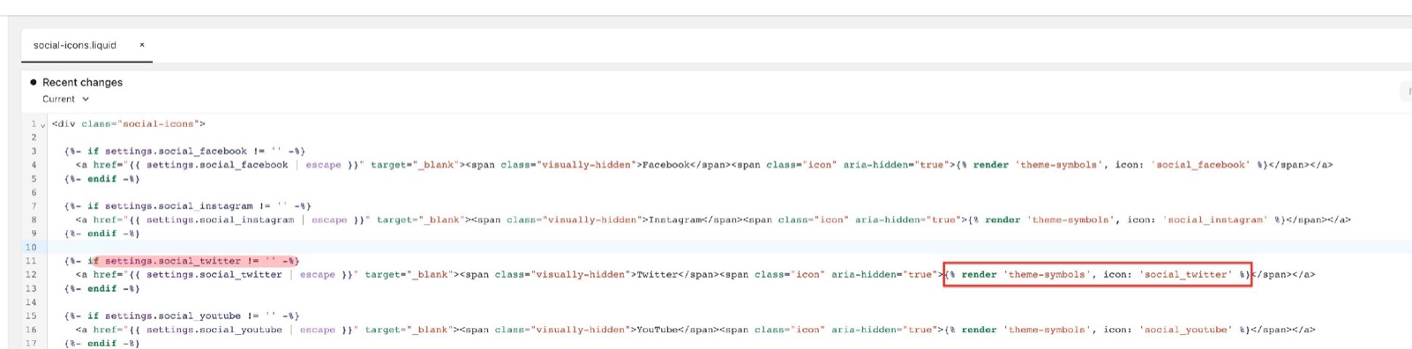Place cursor on if settings.social_instagram line
Image resolution: width=1412 pixels, height=349 pixels.
[188, 206]
